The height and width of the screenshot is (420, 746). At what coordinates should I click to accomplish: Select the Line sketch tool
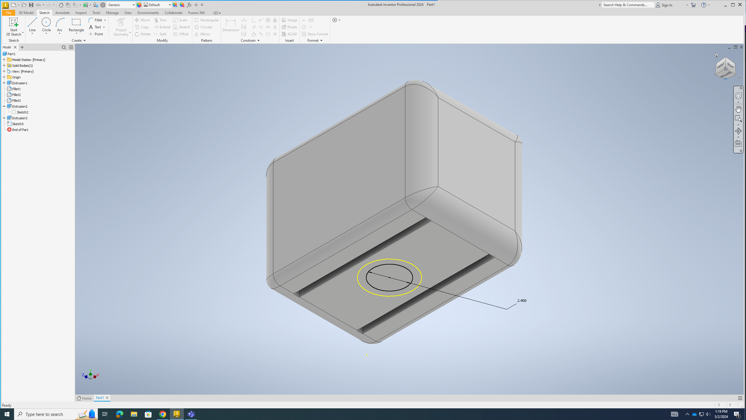pos(32,25)
